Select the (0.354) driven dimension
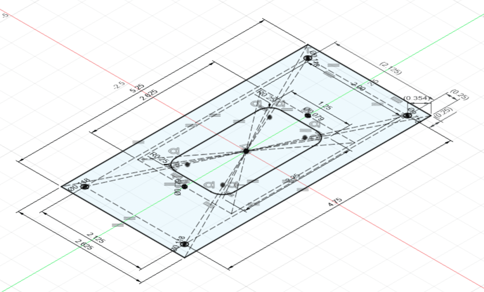 (x=417, y=98)
